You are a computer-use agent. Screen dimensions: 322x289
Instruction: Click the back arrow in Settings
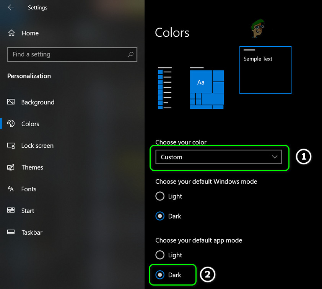click(x=11, y=7)
